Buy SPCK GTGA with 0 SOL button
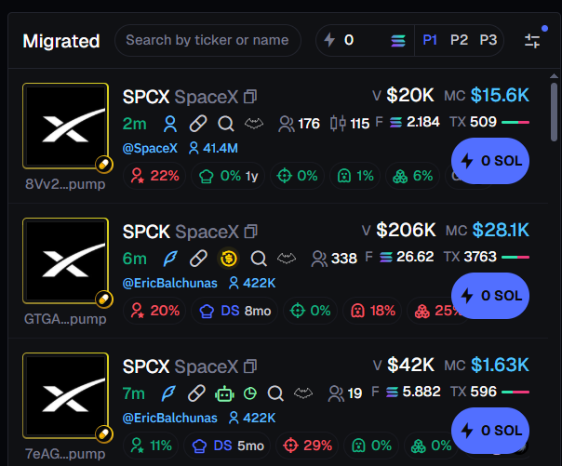The image size is (562, 466). (490, 296)
